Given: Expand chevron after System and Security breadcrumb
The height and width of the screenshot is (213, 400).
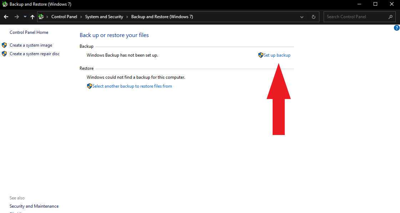Looking at the screenshot, I should (x=127, y=17).
